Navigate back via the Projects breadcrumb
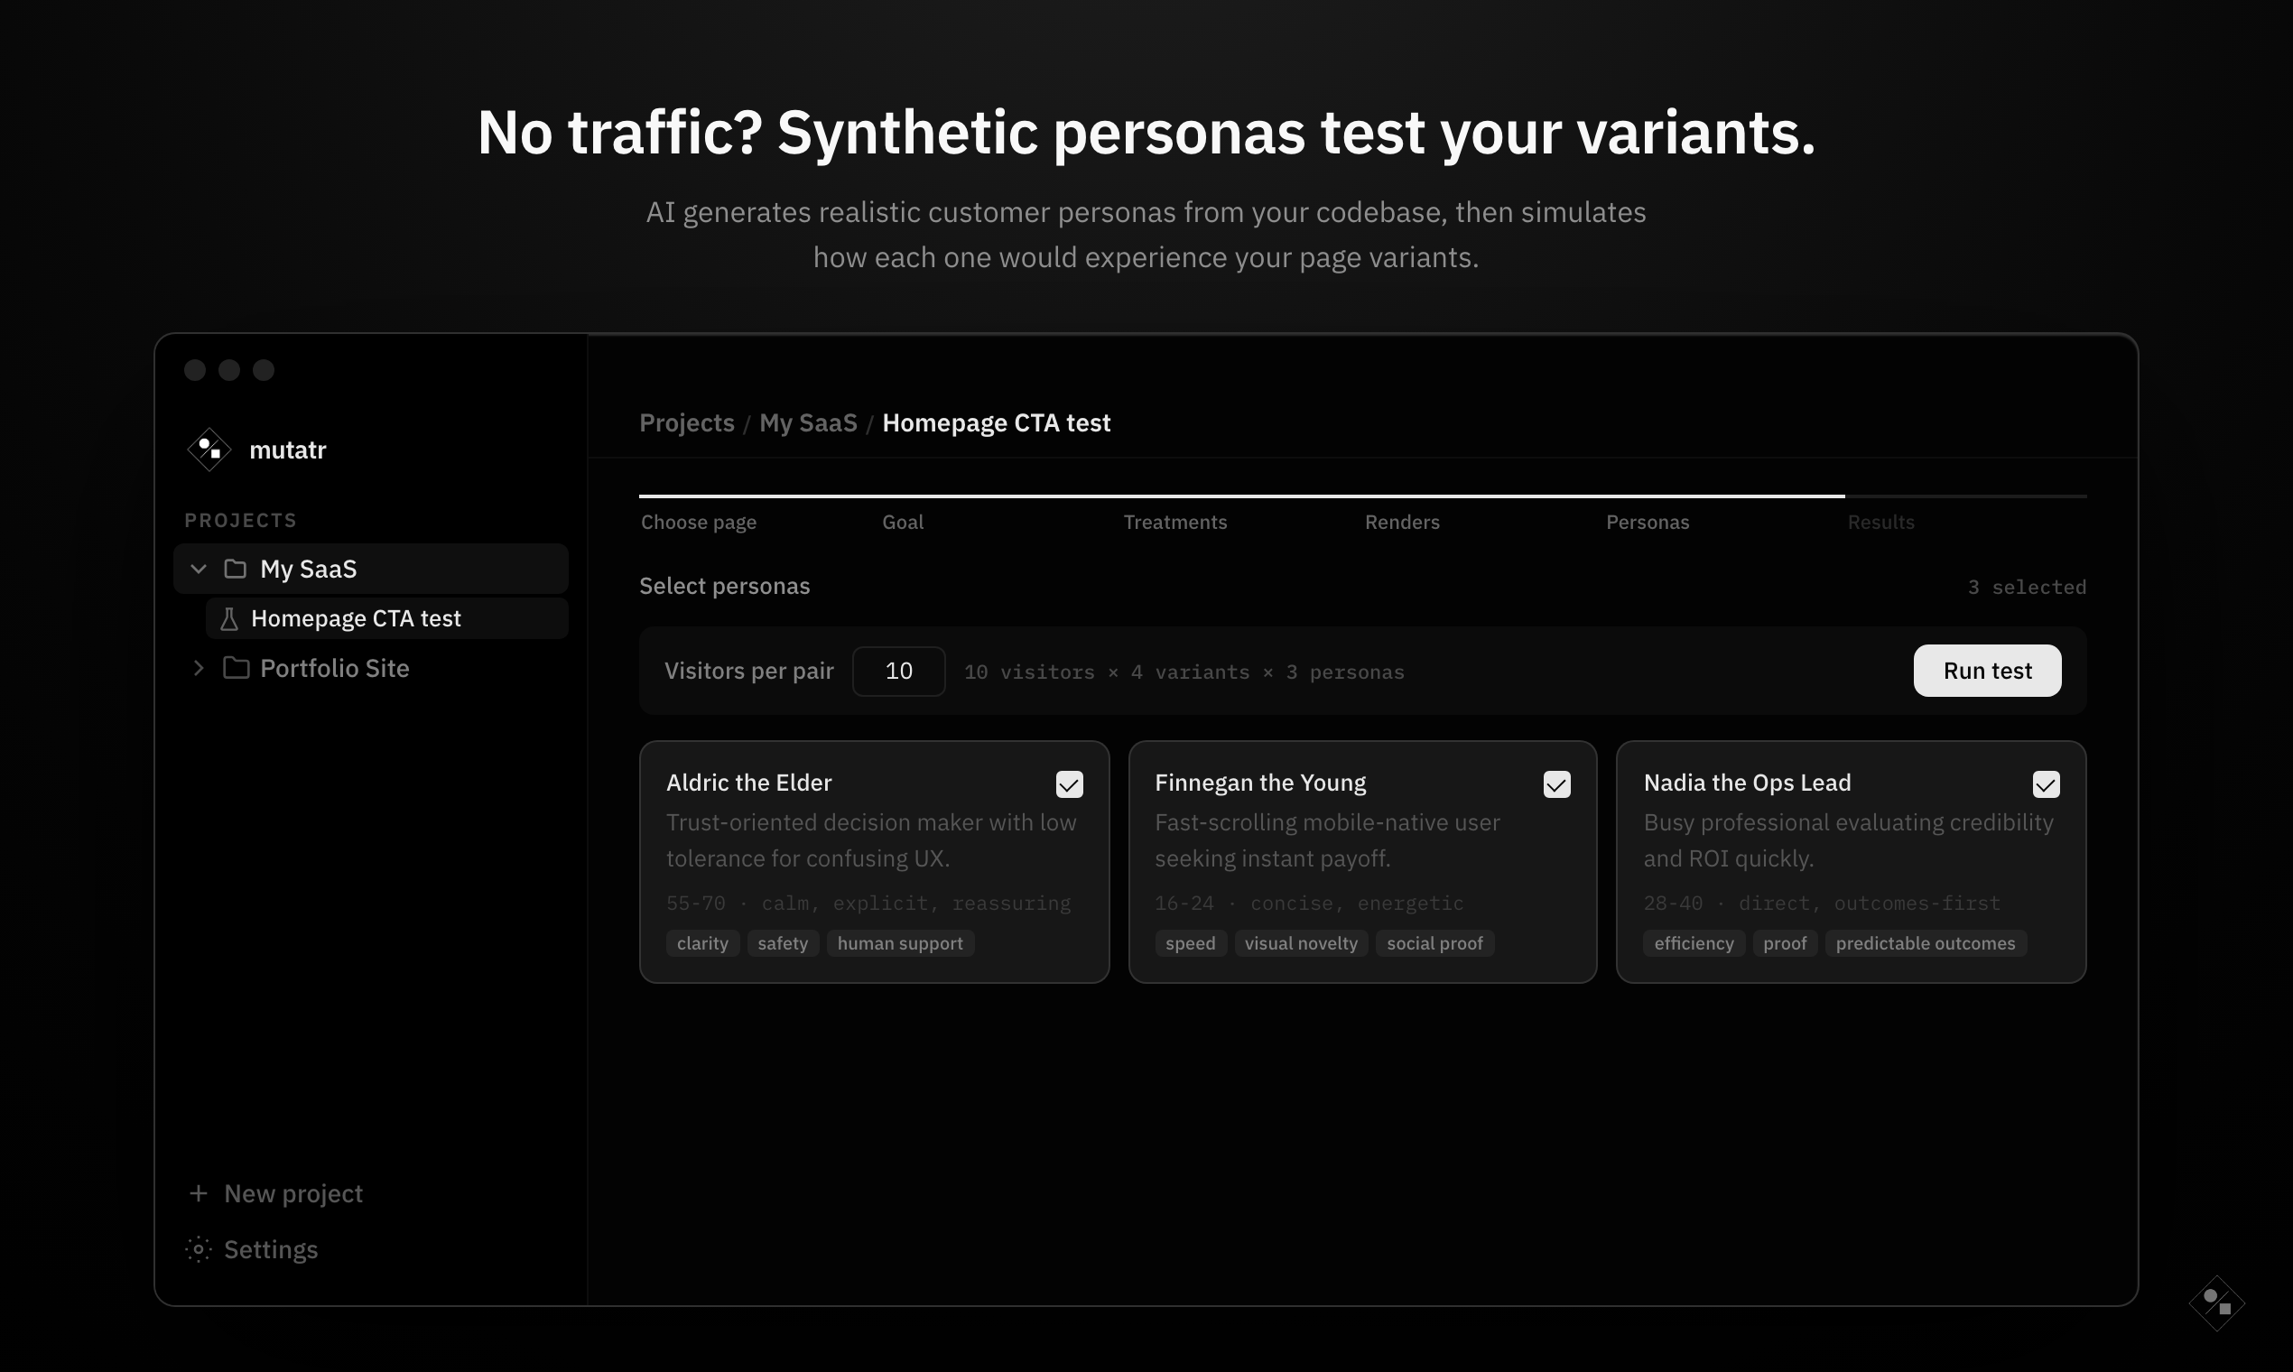2293x1372 pixels. click(686, 422)
